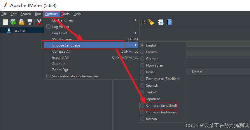Open the File menu
The image size is (250, 130).
coord(4,14)
